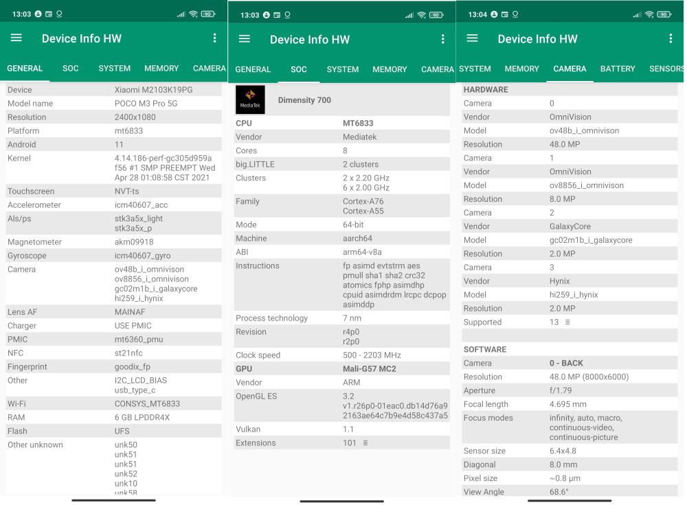This screenshot has height=505, width=687.
Task: Tap the Gyroscope value icm40607_gyro
Action: point(143,255)
